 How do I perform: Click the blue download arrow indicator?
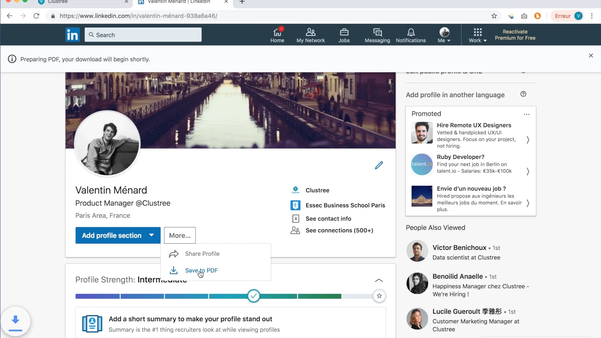point(16,321)
